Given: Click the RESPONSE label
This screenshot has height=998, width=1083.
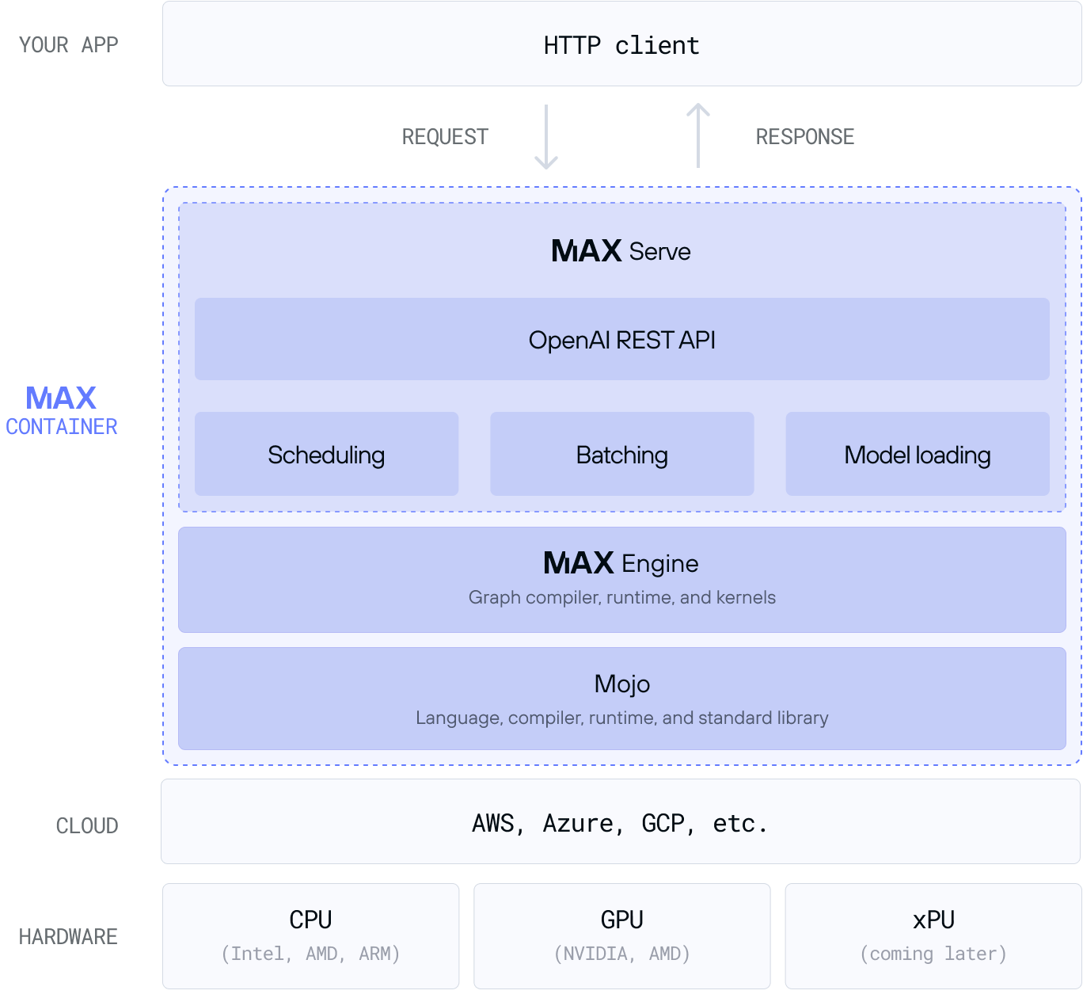Looking at the screenshot, I should [804, 137].
